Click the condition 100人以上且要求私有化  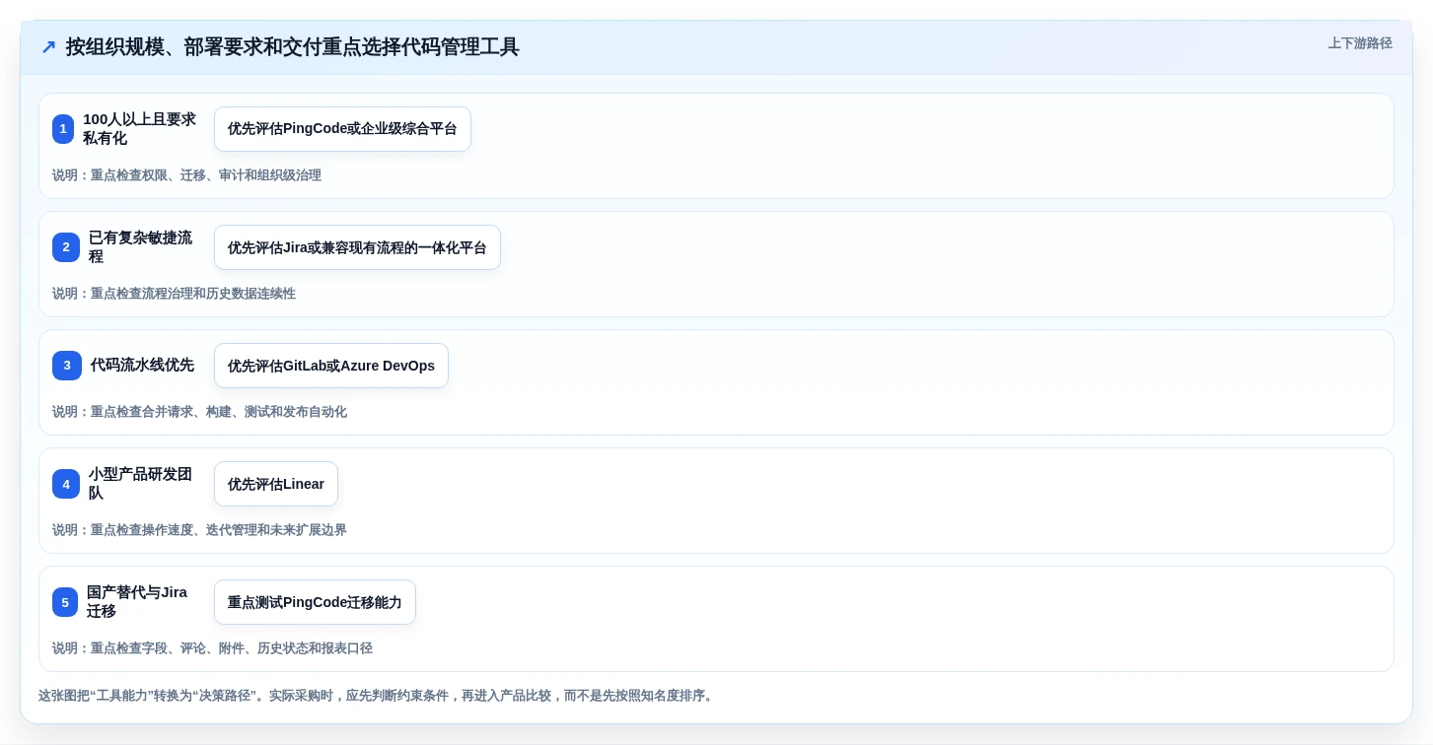click(139, 129)
